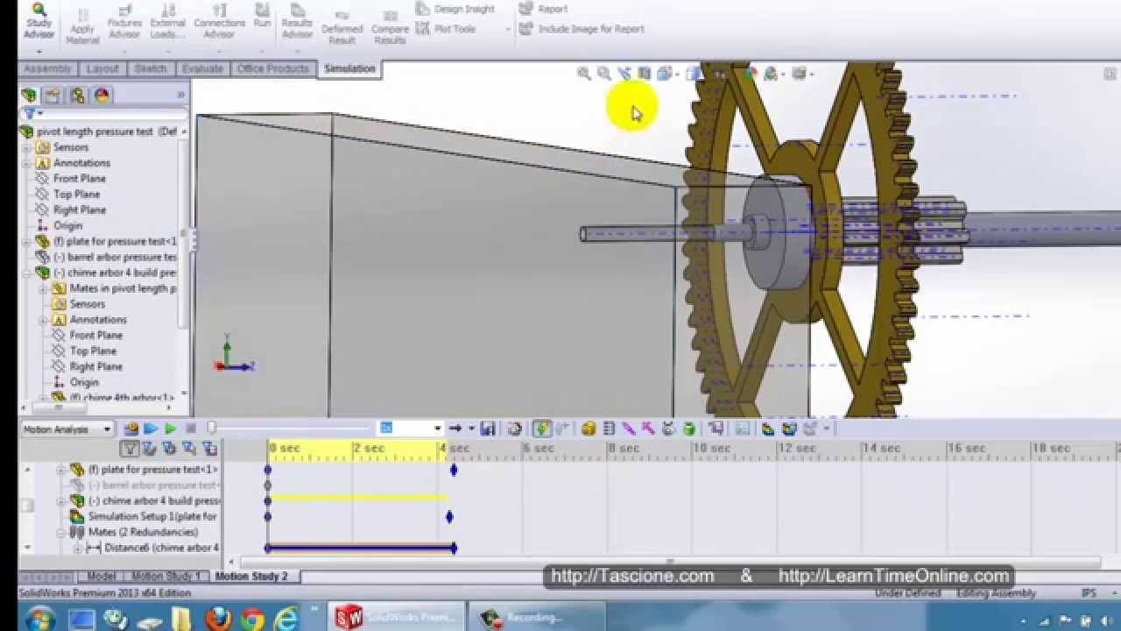This screenshot has height=631, width=1121.
Task: Open the Study Advisor tool
Action: pos(39,22)
